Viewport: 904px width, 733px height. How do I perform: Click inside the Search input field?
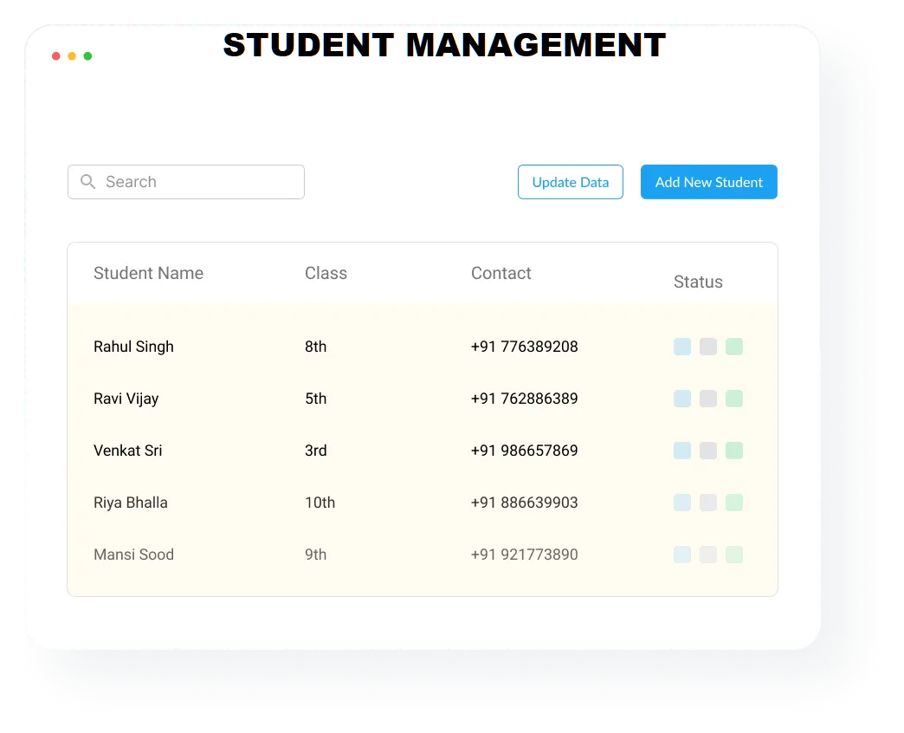pos(199,182)
